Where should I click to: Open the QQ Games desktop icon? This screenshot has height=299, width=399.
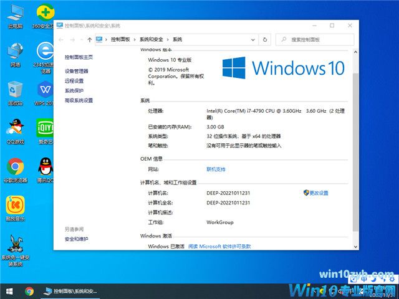pos(16,131)
